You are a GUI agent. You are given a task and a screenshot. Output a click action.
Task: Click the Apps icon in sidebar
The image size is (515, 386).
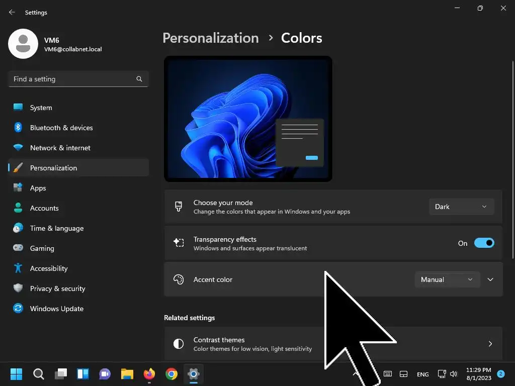tap(18, 188)
